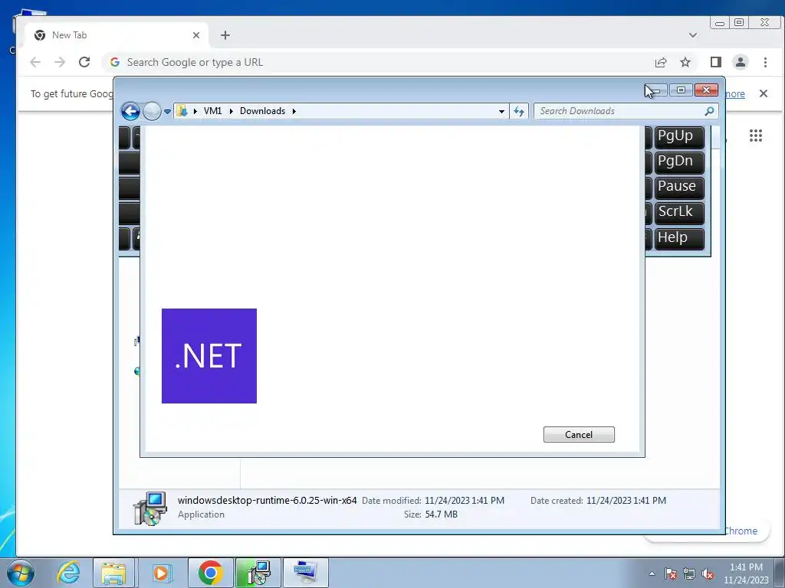Image resolution: width=785 pixels, height=588 pixels.
Task: Switch to the installer taskbar item
Action: coord(258,573)
